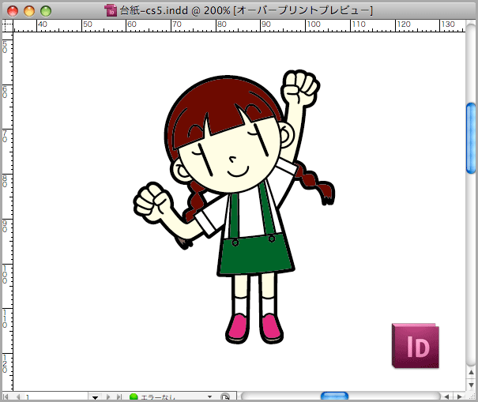Go to the previous page arrow
Screen dimensions: 478x402
pos(18,396)
